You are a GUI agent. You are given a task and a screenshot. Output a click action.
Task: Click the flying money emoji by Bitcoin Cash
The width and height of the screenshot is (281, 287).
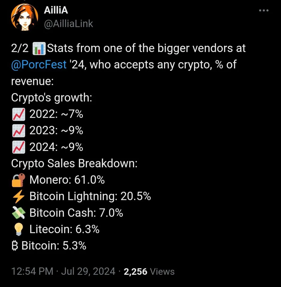pyautogui.click(x=18, y=213)
